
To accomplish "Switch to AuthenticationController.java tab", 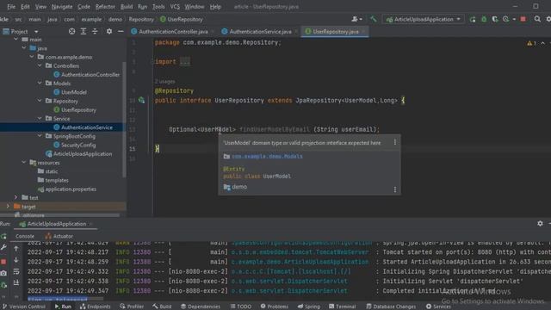I will (x=173, y=32).
